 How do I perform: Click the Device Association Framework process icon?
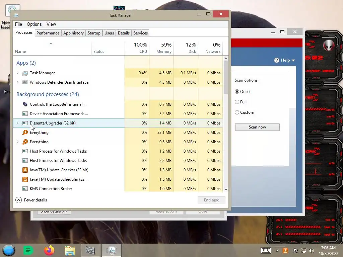(x=25, y=114)
